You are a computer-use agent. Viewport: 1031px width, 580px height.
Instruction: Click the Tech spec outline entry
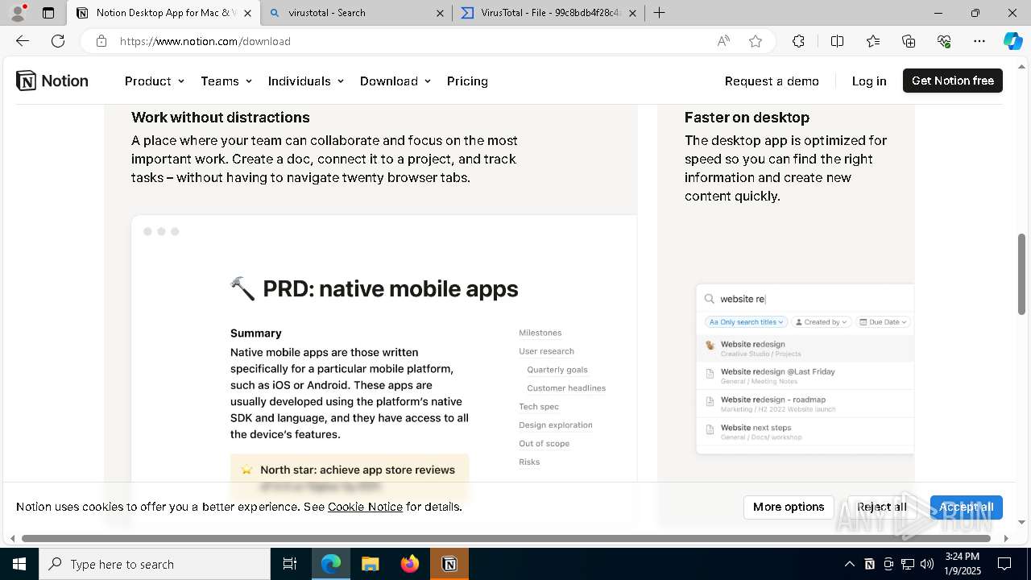(x=539, y=407)
